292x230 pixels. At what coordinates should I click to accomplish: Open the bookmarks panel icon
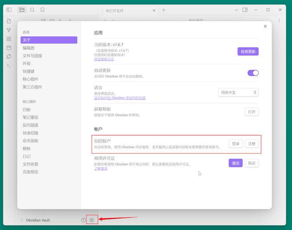[x=42, y=10]
